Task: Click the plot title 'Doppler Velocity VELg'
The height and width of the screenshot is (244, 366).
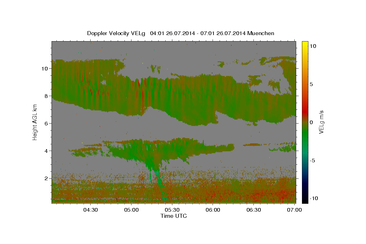Action: (x=116, y=33)
